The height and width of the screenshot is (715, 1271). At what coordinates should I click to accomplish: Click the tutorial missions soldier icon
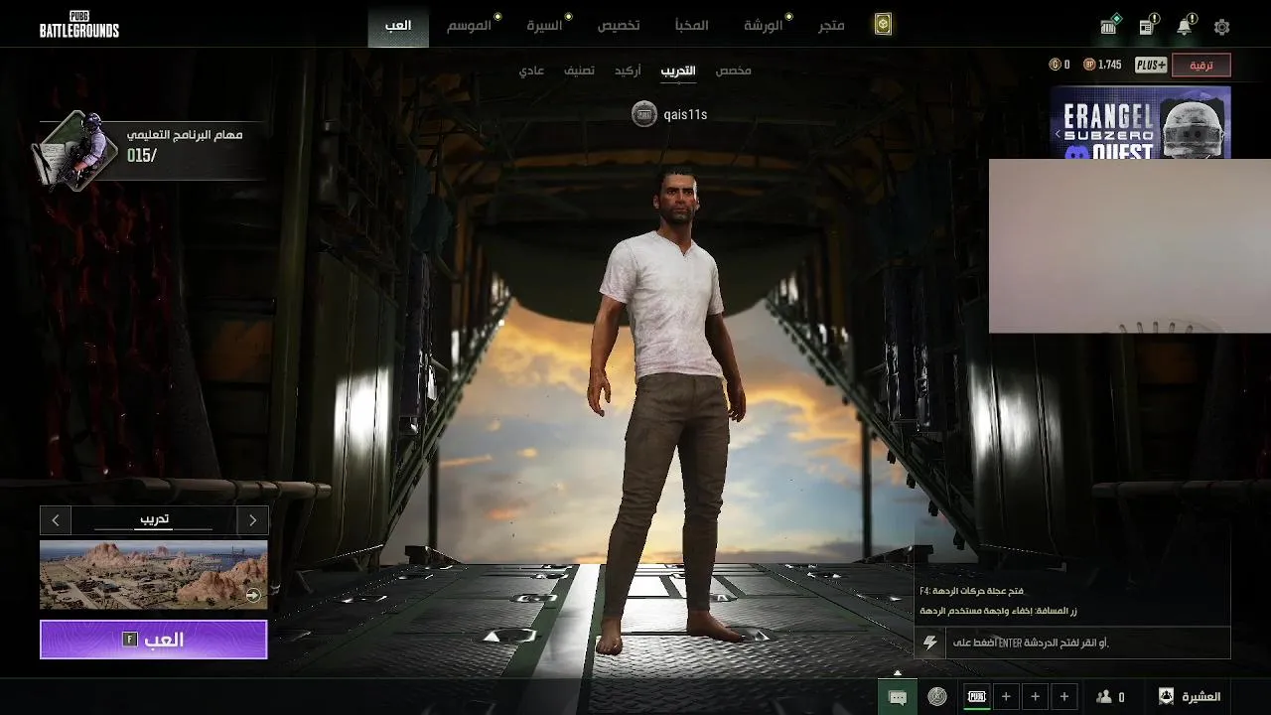pyautogui.click(x=74, y=149)
